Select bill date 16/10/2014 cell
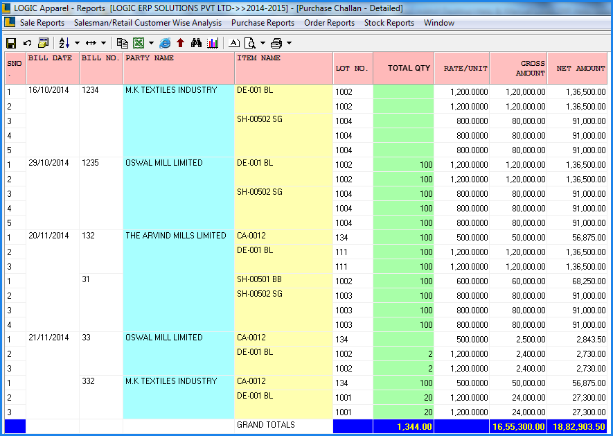Image resolution: width=613 pixels, height=436 pixels. [x=53, y=121]
